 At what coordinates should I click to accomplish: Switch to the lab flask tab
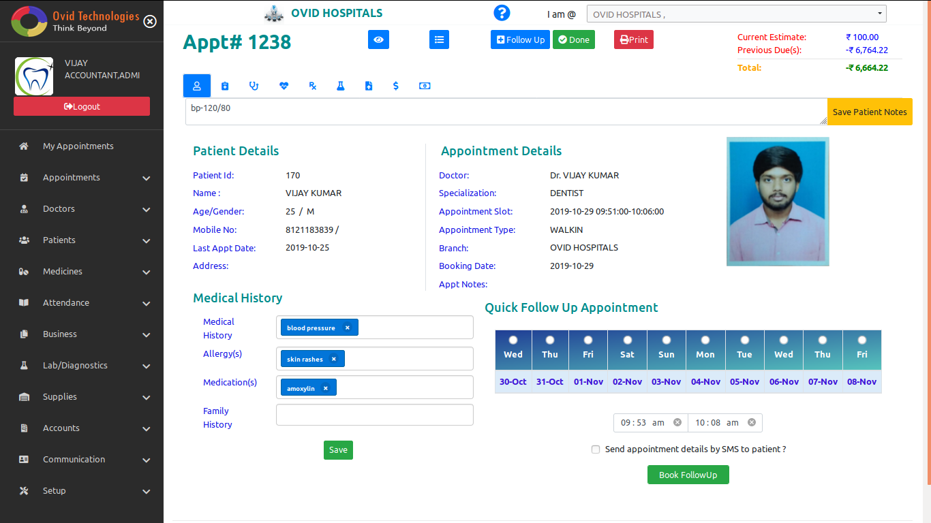(x=340, y=86)
